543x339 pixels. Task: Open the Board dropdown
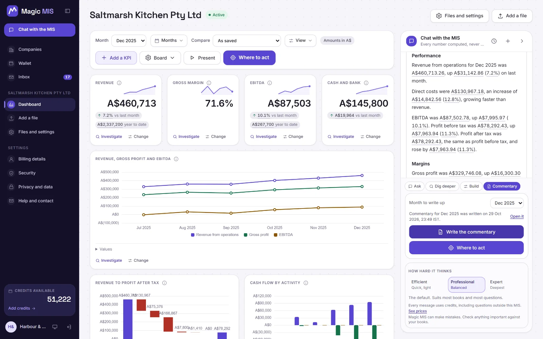tap(160, 58)
